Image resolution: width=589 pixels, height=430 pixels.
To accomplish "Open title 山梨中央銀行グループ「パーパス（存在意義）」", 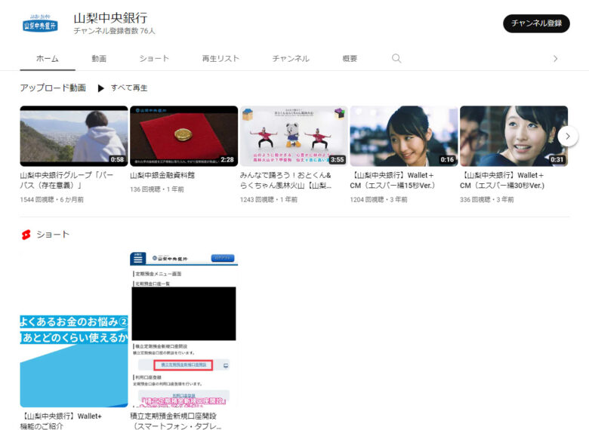I will point(67,180).
